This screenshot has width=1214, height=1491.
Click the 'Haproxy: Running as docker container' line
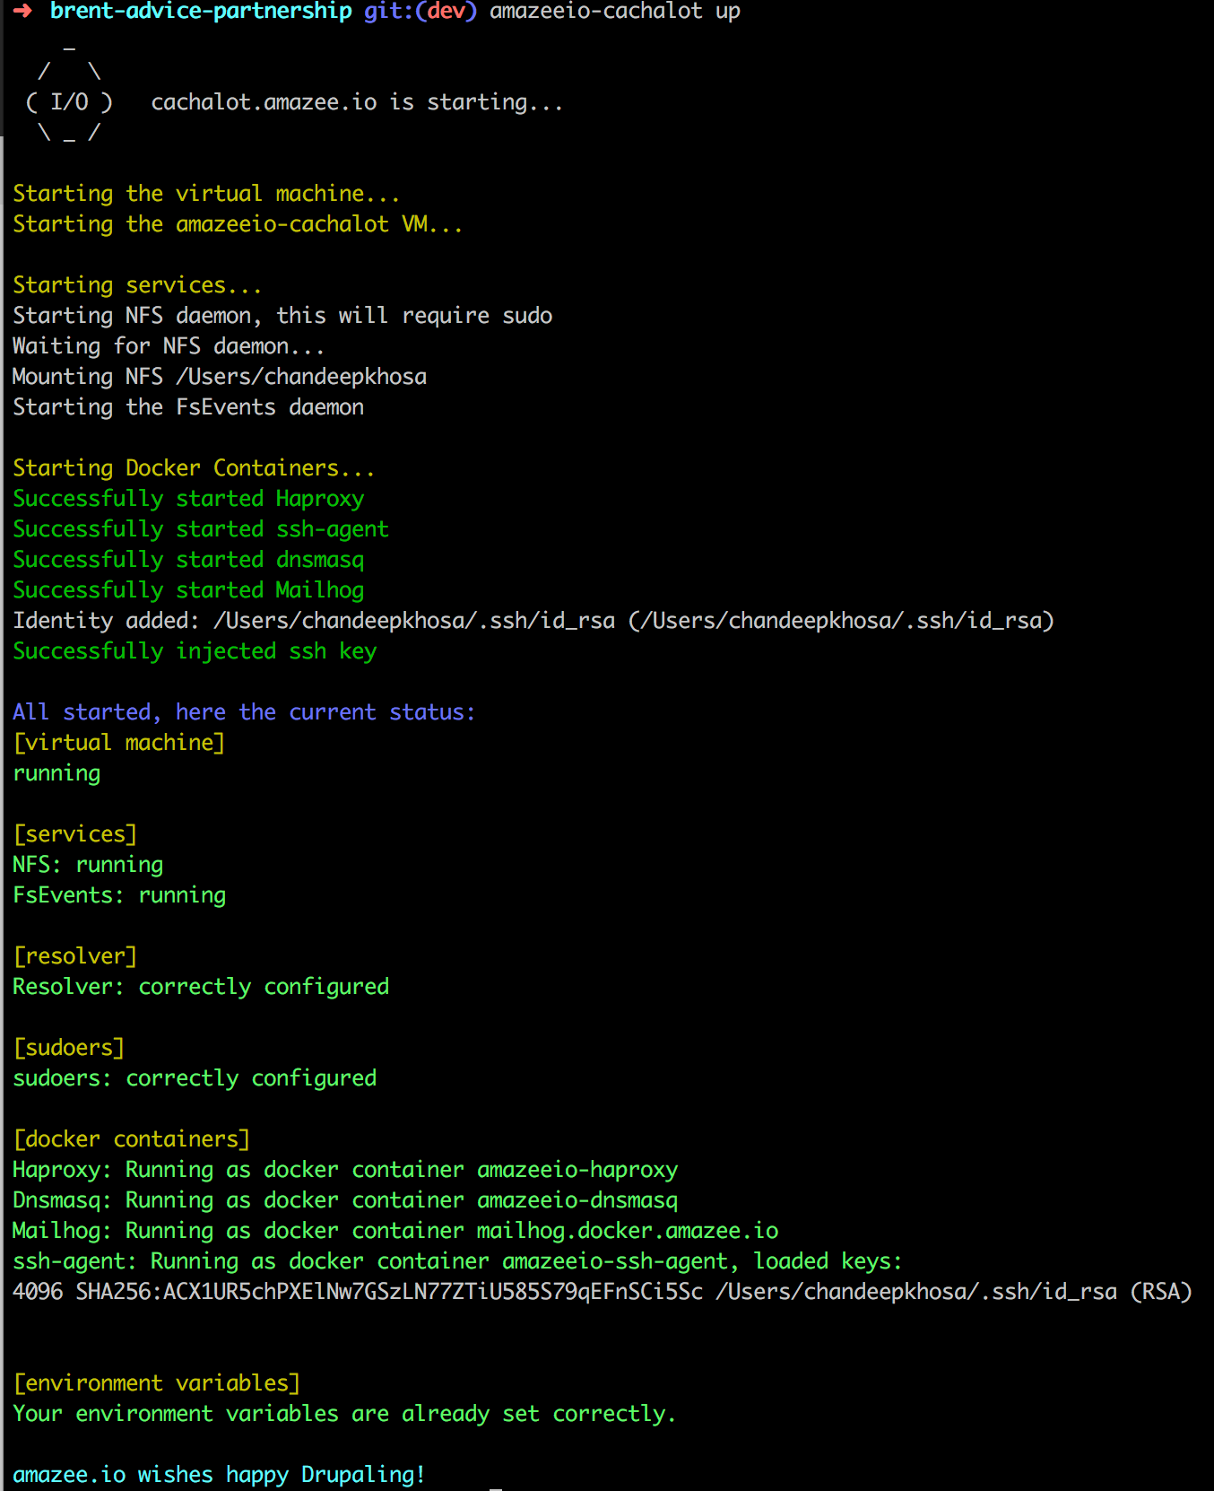click(345, 1170)
